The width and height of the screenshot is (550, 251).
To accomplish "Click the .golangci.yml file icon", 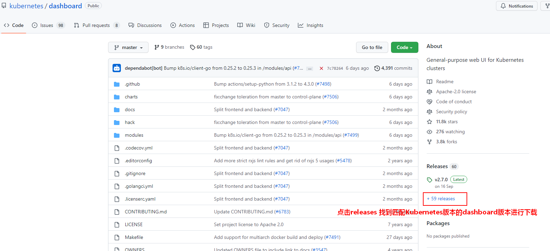I will coord(117,186).
